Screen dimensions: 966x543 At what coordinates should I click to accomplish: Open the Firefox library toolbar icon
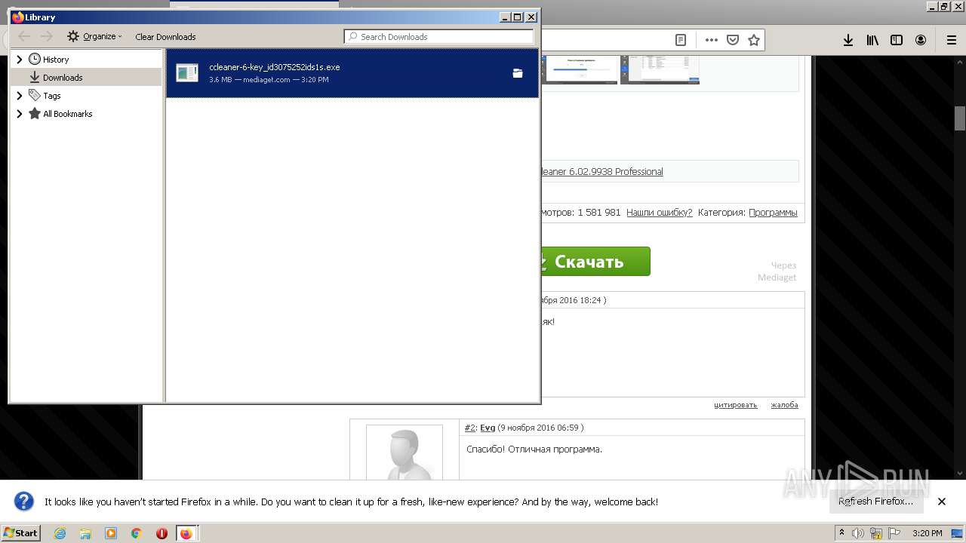(x=872, y=40)
